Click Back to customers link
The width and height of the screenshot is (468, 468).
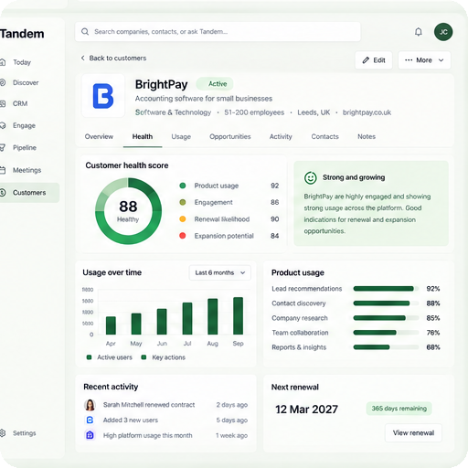pos(118,58)
